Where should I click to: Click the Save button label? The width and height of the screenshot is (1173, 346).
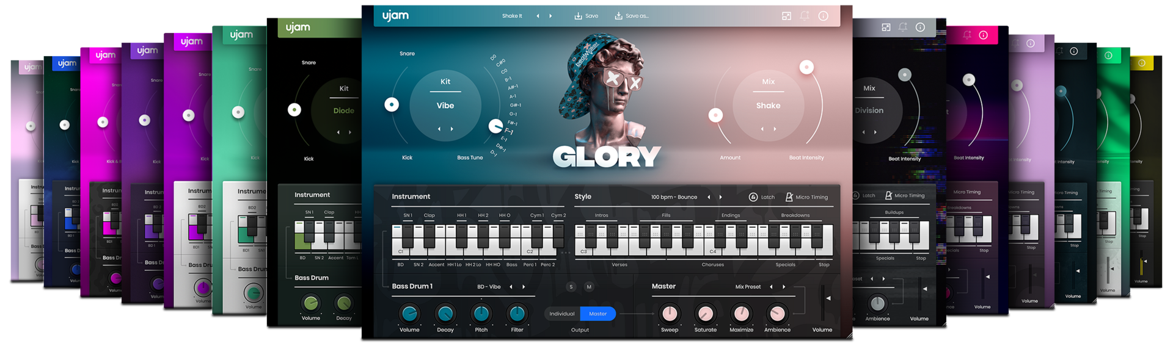click(x=591, y=16)
